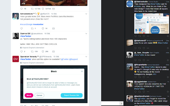The image size is (170, 106).
Task: Reply to the Schwimmbotz tweet
Action: 22,28
